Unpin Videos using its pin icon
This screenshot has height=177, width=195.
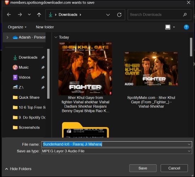click(x=43, y=78)
